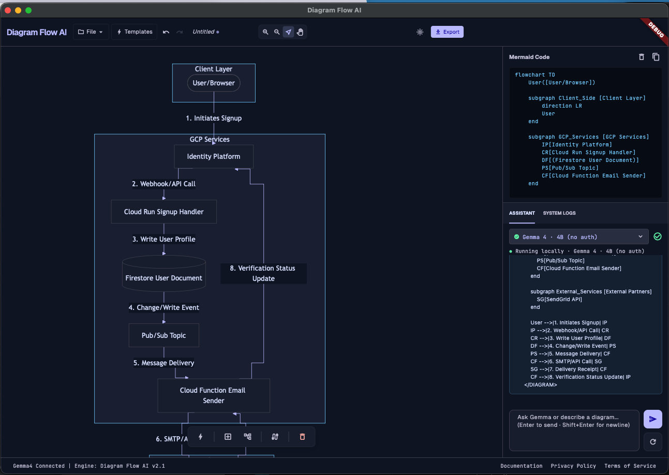Activate the pointer select tool
The width and height of the screenshot is (669, 475).
(x=288, y=32)
